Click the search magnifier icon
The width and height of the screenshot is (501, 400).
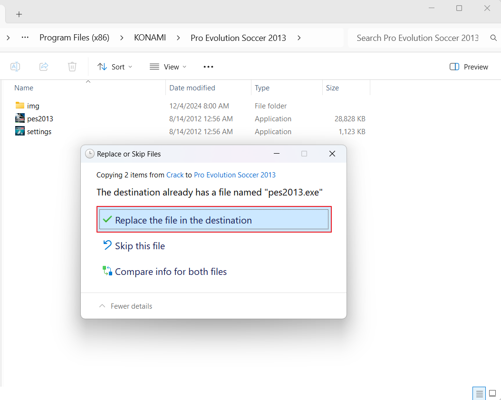493,38
